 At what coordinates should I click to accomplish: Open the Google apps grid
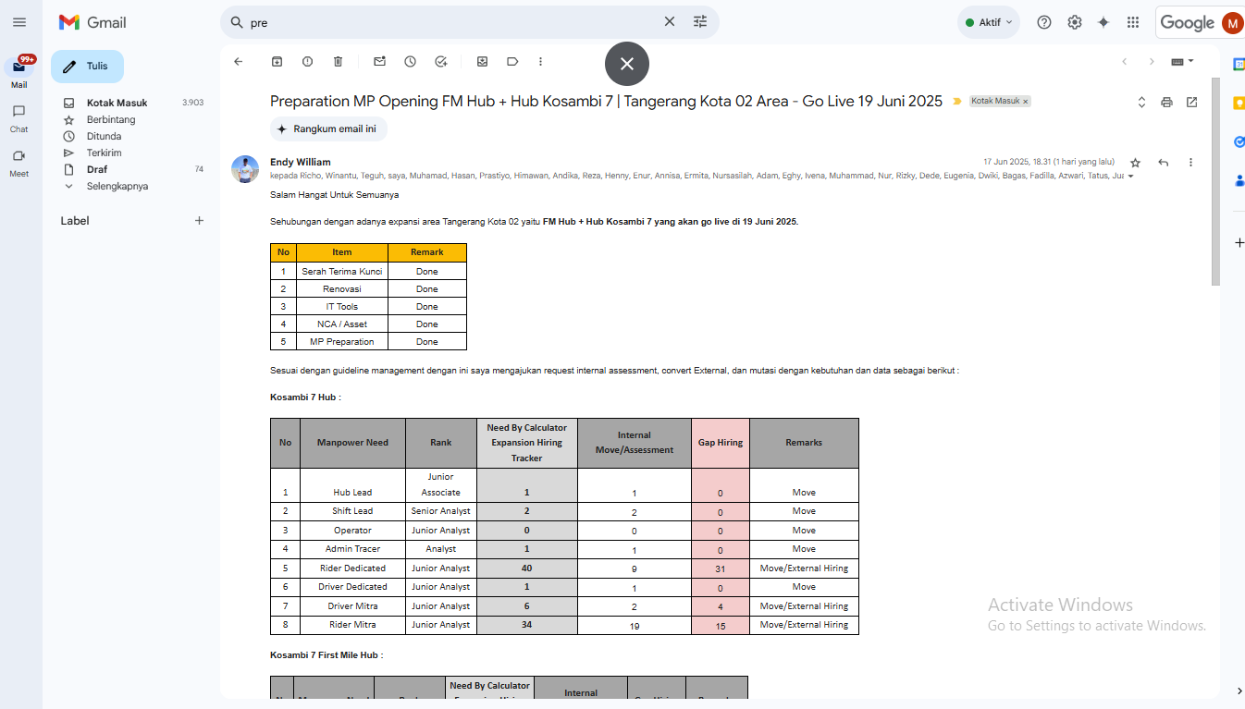click(x=1133, y=22)
